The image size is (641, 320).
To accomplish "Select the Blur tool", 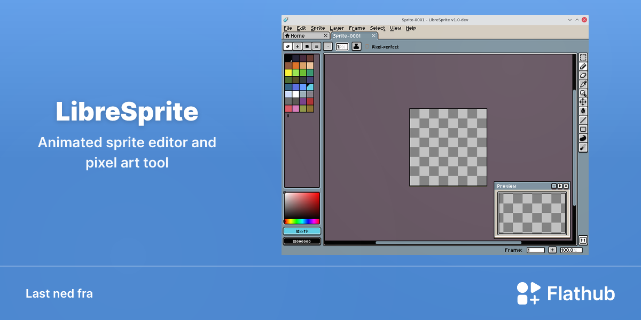I will pyautogui.click(x=583, y=147).
